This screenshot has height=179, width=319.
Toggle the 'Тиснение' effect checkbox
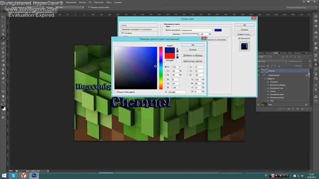point(123,33)
